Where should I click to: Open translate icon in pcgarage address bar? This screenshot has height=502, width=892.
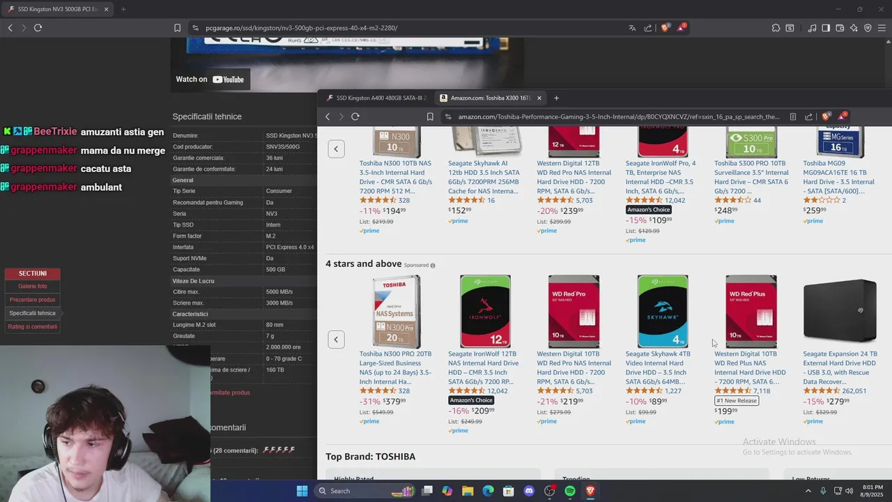pyautogui.click(x=632, y=28)
